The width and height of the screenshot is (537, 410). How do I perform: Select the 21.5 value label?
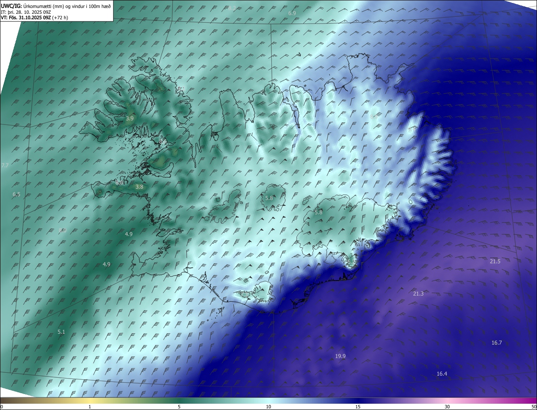click(x=495, y=261)
